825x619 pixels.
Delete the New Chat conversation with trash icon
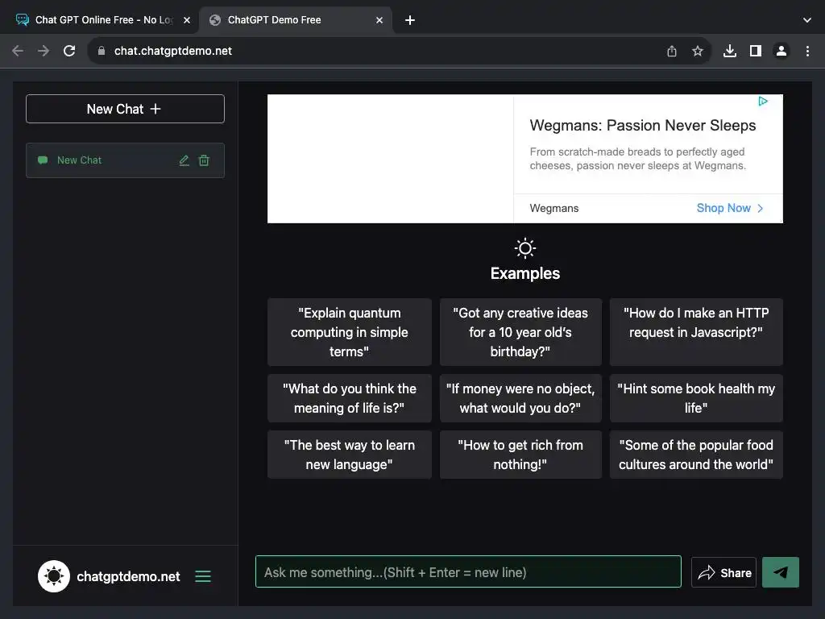(x=204, y=160)
